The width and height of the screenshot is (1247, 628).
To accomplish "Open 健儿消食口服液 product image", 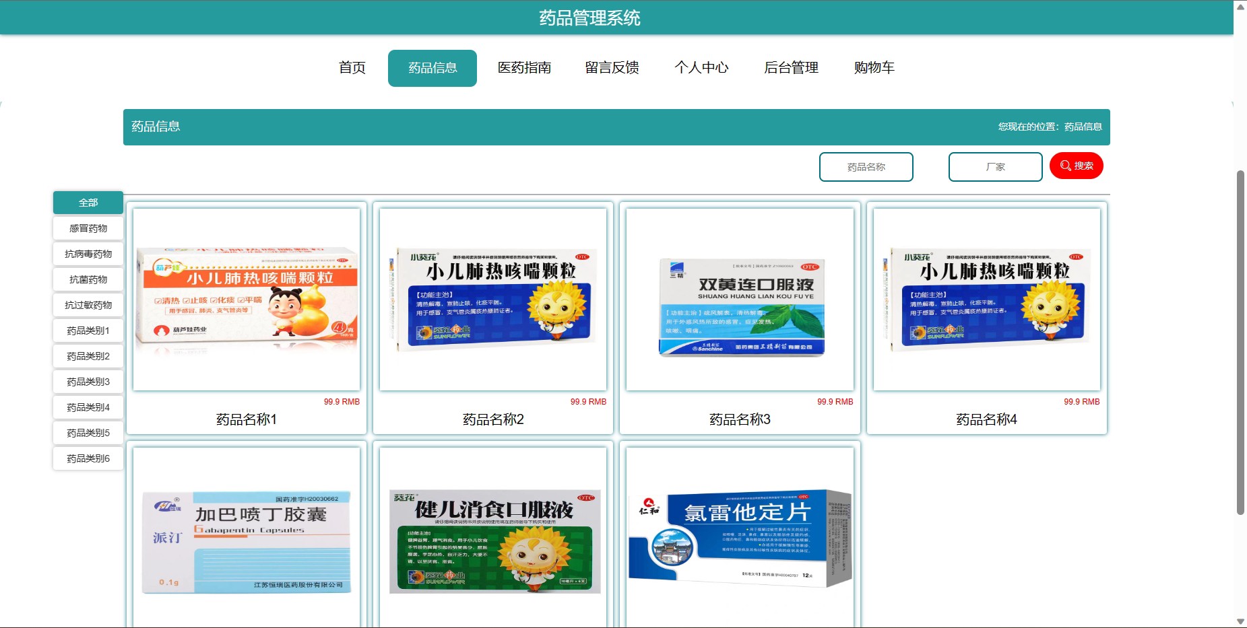I will click(493, 538).
